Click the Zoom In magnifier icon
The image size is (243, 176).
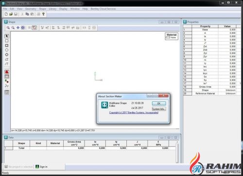pyautogui.click(x=8, y=28)
